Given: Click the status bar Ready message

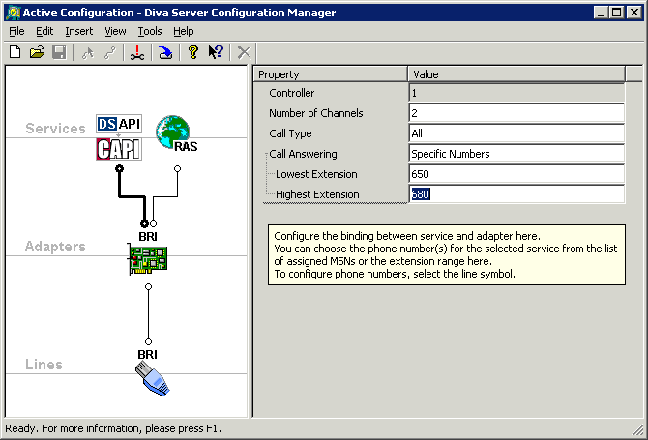Looking at the screenshot, I should click(x=113, y=428).
